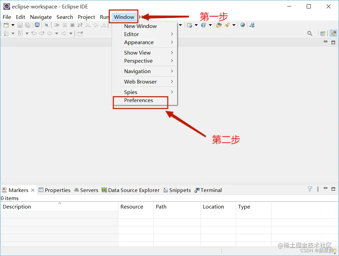Viewport: 339px width, 256px height.
Task: Expand the Editor submenu
Action: 144,34
